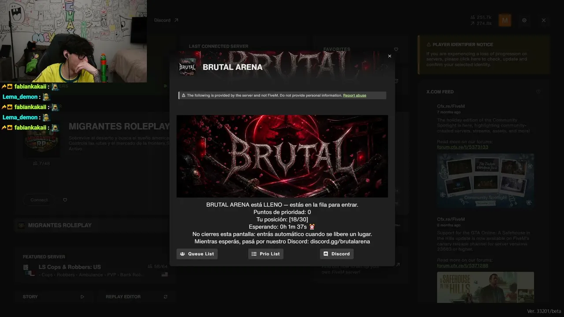Open the Discord link in the launcher's top bar
Image resolution: width=564 pixels, height=317 pixels.
coord(166,20)
